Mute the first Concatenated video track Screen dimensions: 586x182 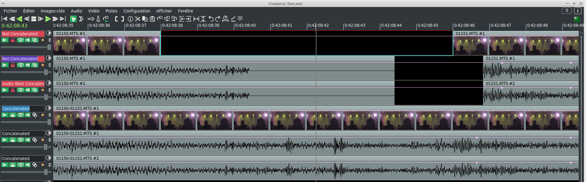[28, 115]
